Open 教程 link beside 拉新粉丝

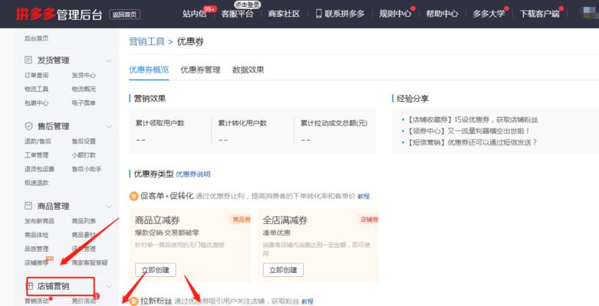pos(308,301)
